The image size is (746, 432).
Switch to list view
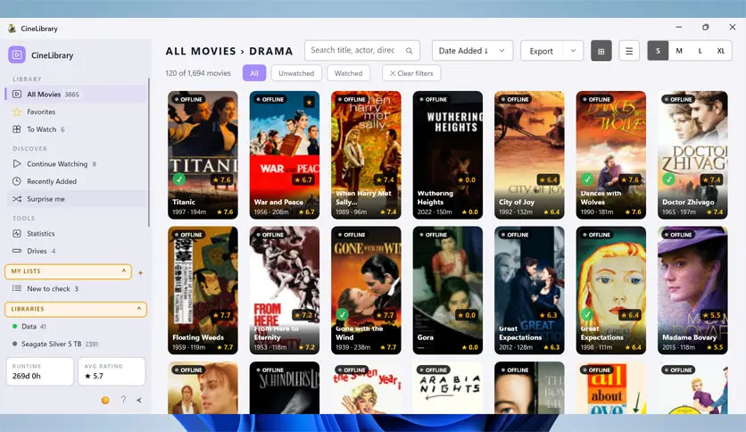pyautogui.click(x=629, y=51)
